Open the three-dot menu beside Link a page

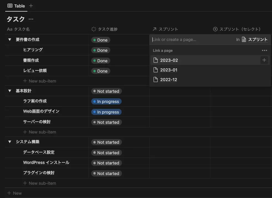[x=264, y=50]
